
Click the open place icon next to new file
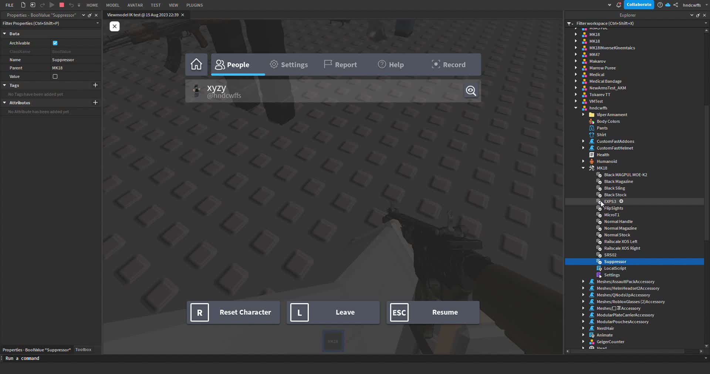pos(32,5)
